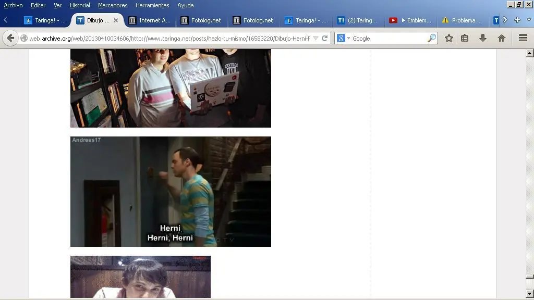Open the Editar menu
The width and height of the screenshot is (534, 300).
(x=38, y=5)
